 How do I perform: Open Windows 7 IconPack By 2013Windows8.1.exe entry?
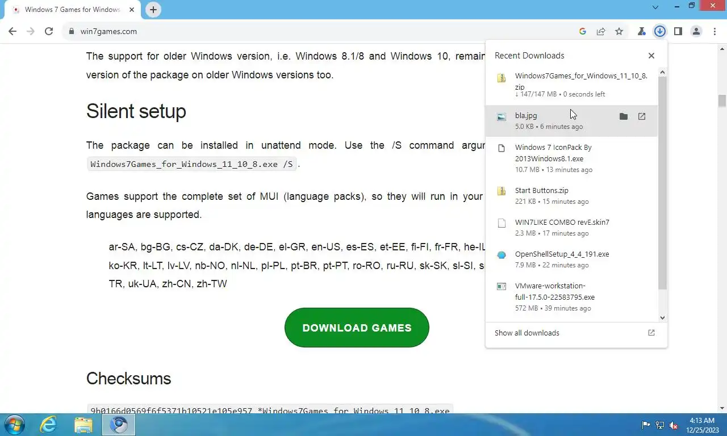coord(571,158)
